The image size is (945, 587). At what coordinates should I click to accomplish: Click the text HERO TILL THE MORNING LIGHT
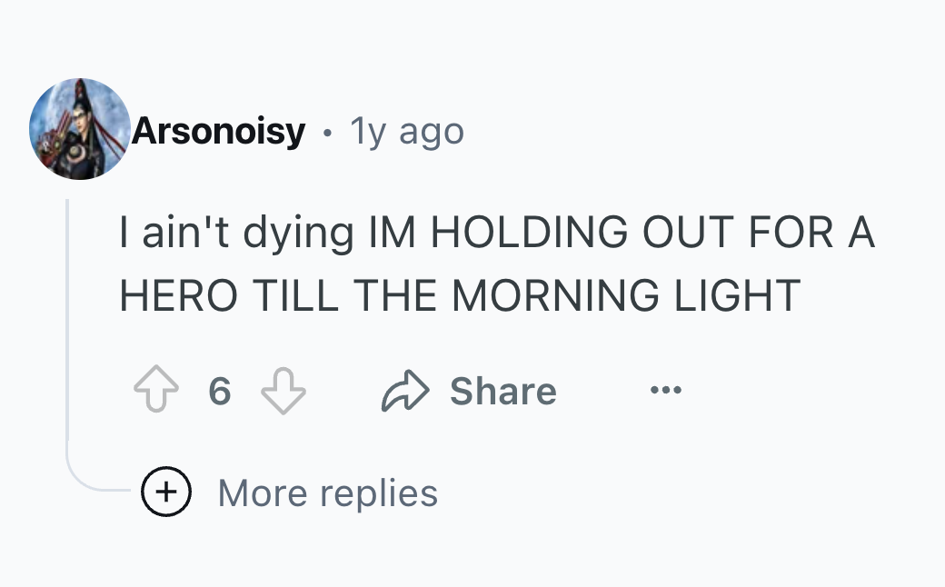click(460, 295)
